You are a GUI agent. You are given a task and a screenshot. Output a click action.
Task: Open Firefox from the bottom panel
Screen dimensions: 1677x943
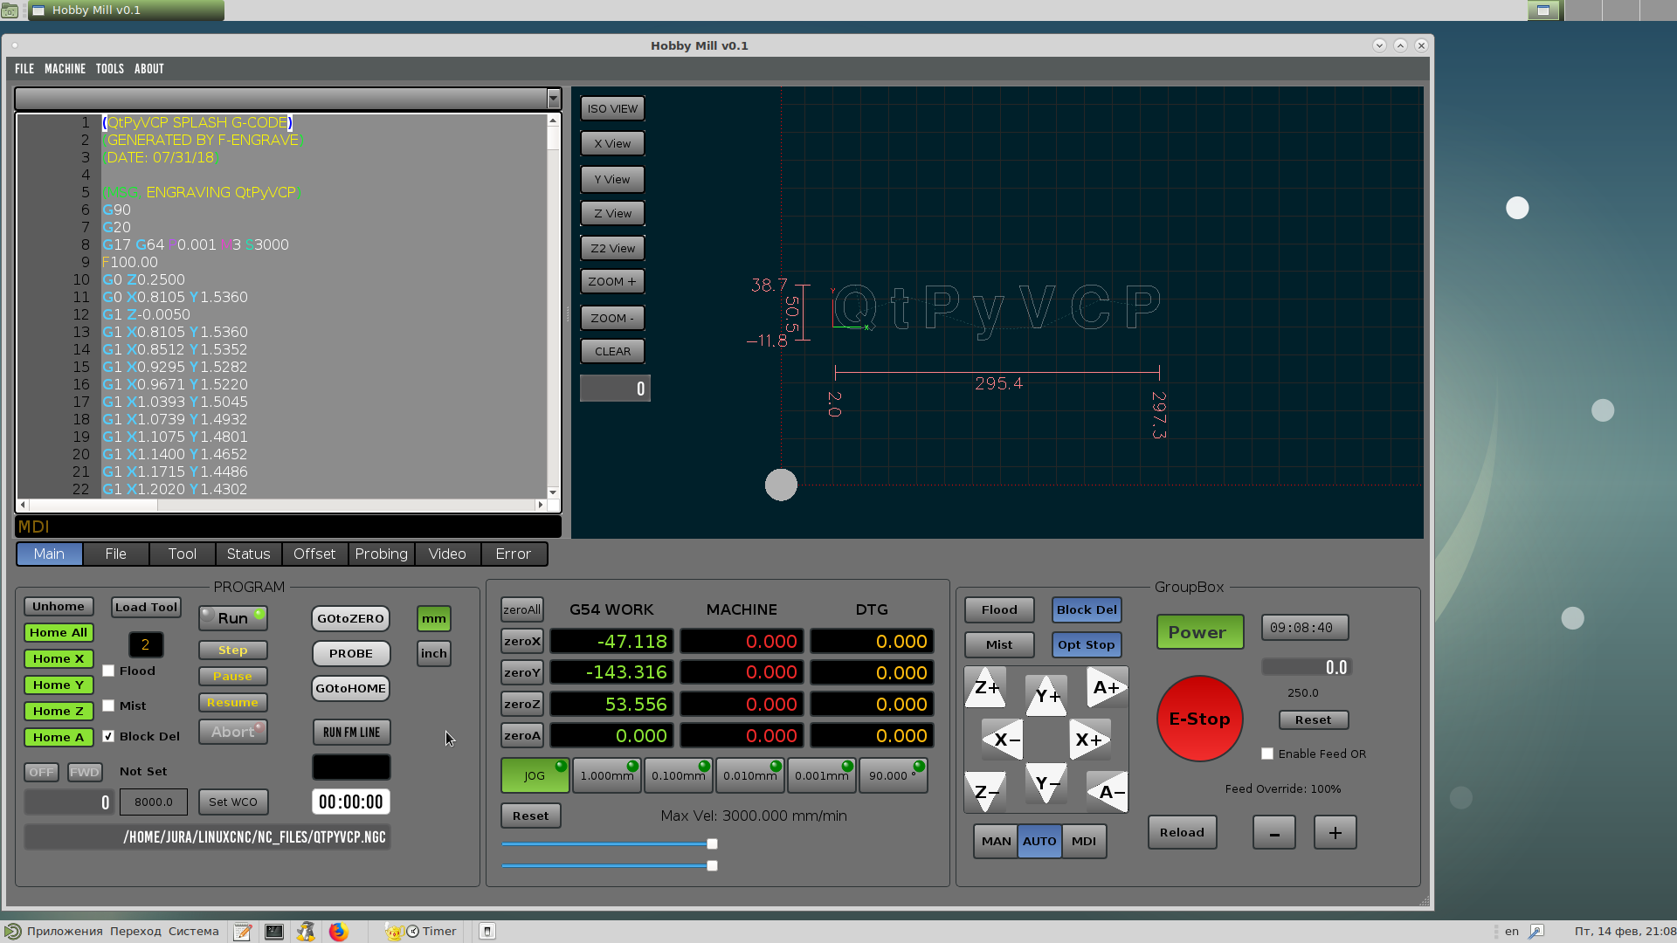click(x=338, y=932)
